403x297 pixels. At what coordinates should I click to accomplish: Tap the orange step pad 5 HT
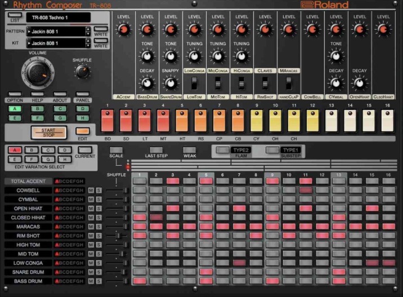tap(182, 121)
